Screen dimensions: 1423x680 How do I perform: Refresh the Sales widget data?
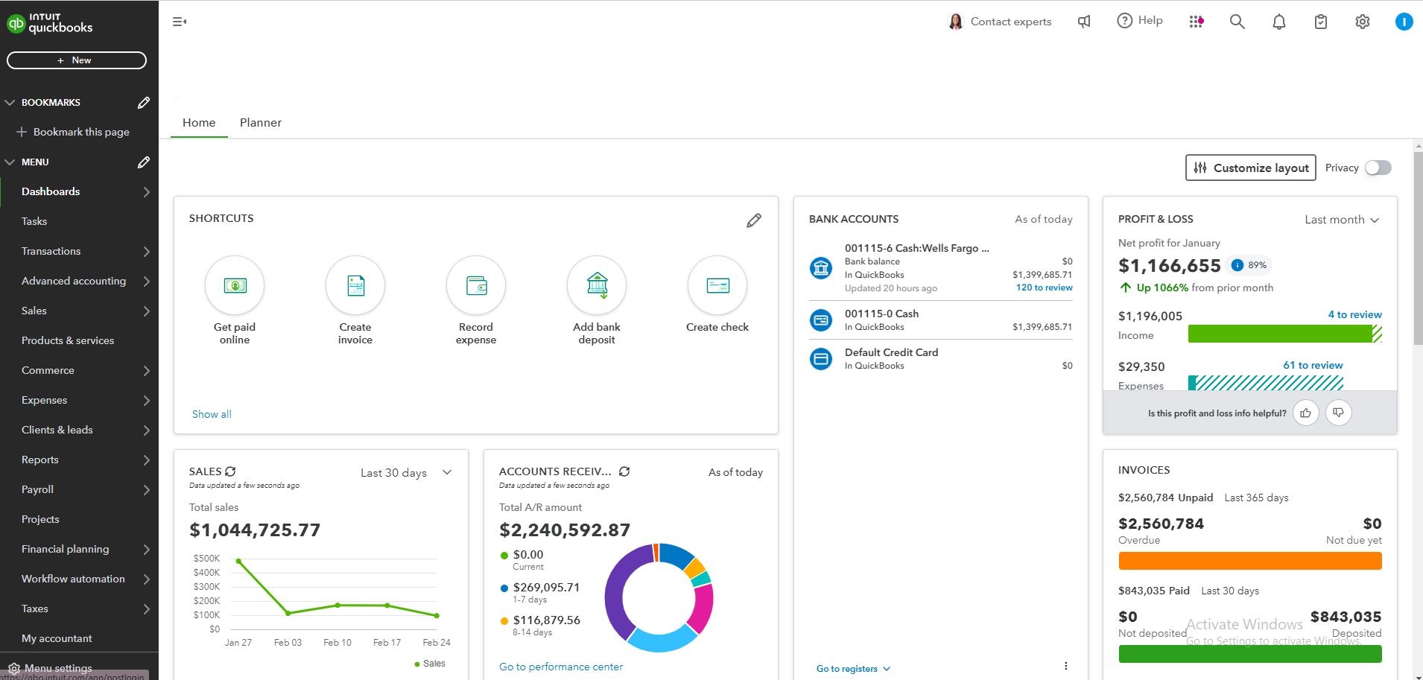230,471
